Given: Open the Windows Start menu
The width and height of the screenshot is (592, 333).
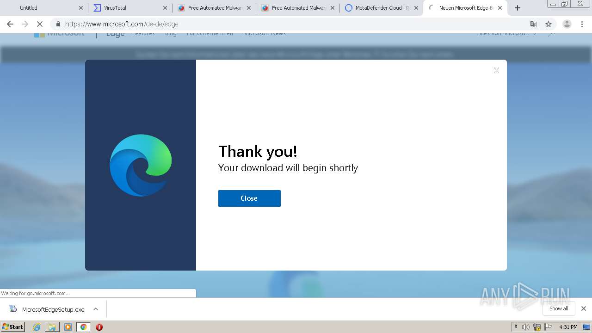Looking at the screenshot, I should click(x=13, y=327).
